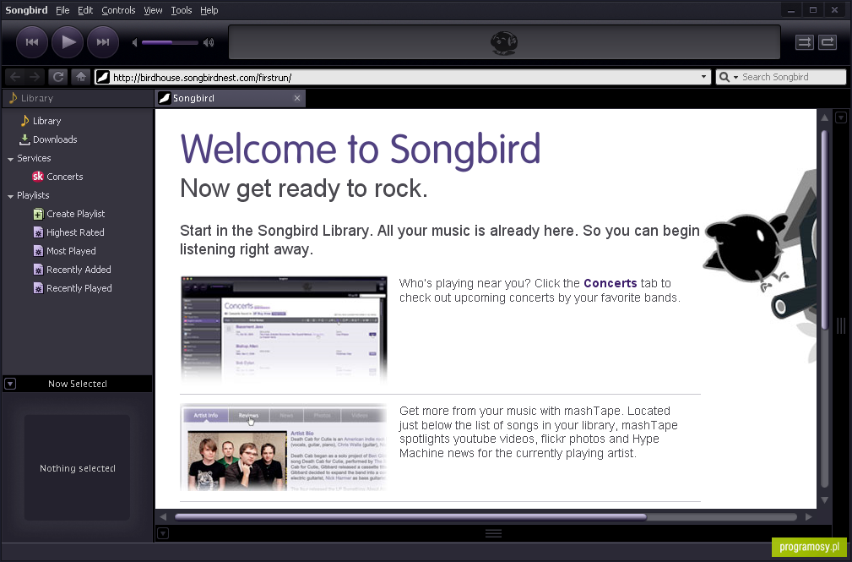The height and width of the screenshot is (562, 852).
Task: Click the loud speaker volume icon
Action: 209,42
